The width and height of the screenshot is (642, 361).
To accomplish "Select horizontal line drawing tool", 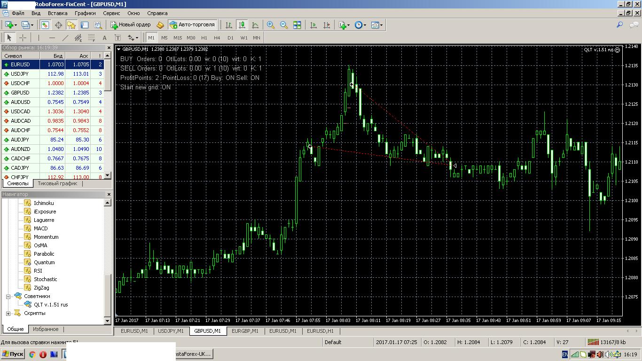I will click(x=52, y=38).
